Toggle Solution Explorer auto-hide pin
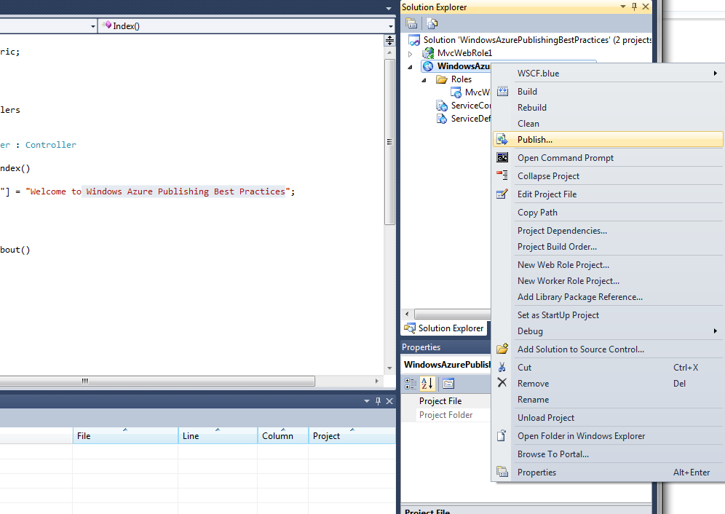This screenshot has height=514, width=725. pyautogui.click(x=635, y=7)
